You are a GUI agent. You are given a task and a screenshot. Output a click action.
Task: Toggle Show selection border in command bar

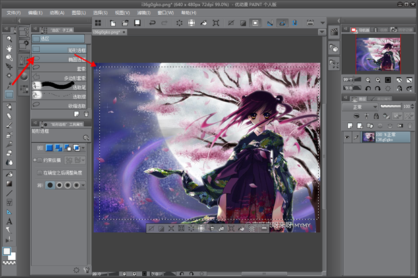point(255,23)
